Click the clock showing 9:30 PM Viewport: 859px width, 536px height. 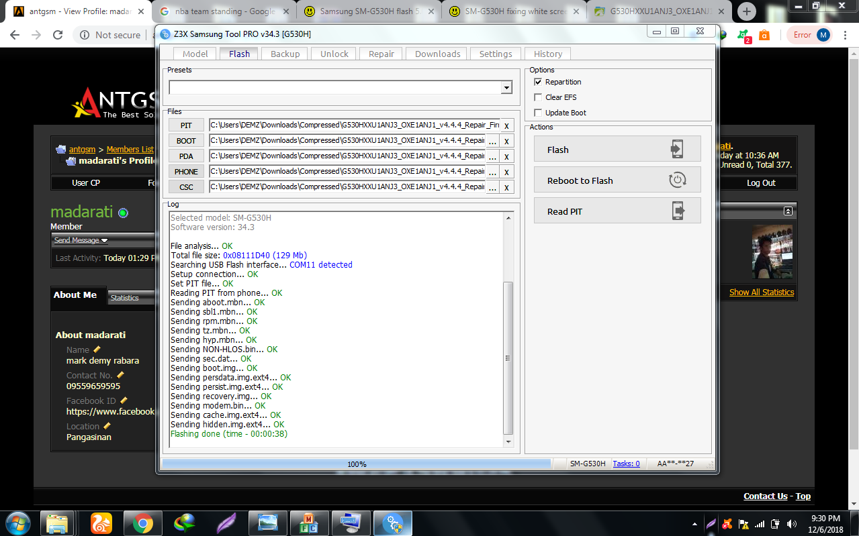coord(825,518)
